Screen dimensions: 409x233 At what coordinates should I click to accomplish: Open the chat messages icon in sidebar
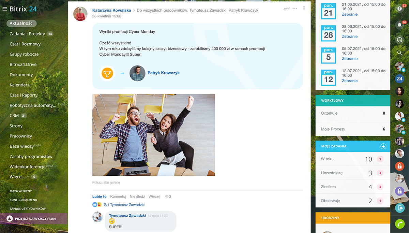[399, 40]
